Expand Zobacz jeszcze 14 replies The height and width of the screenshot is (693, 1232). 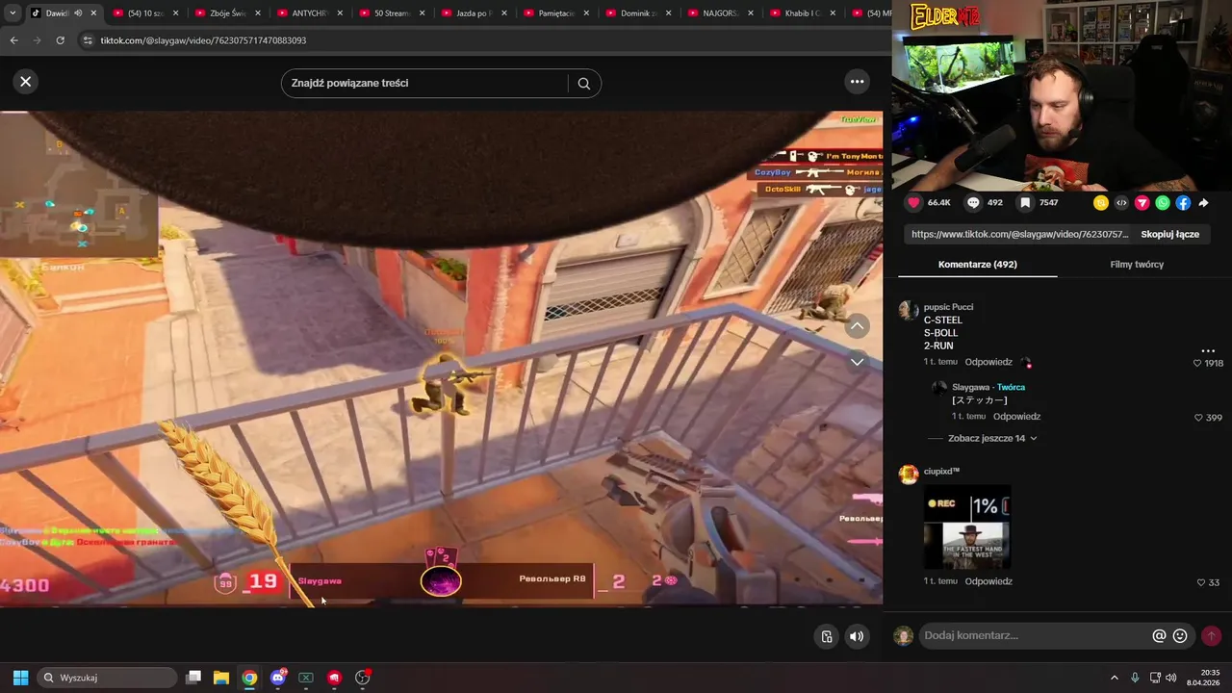tap(992, 438)
